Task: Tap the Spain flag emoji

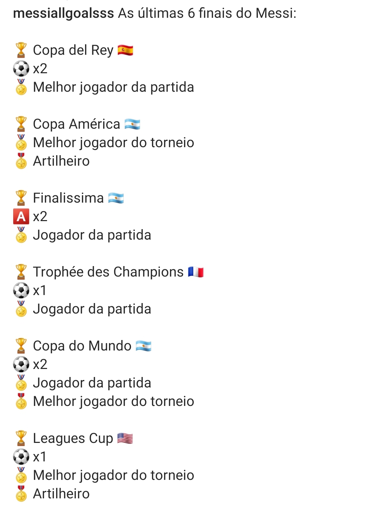Action: [125, 50]
